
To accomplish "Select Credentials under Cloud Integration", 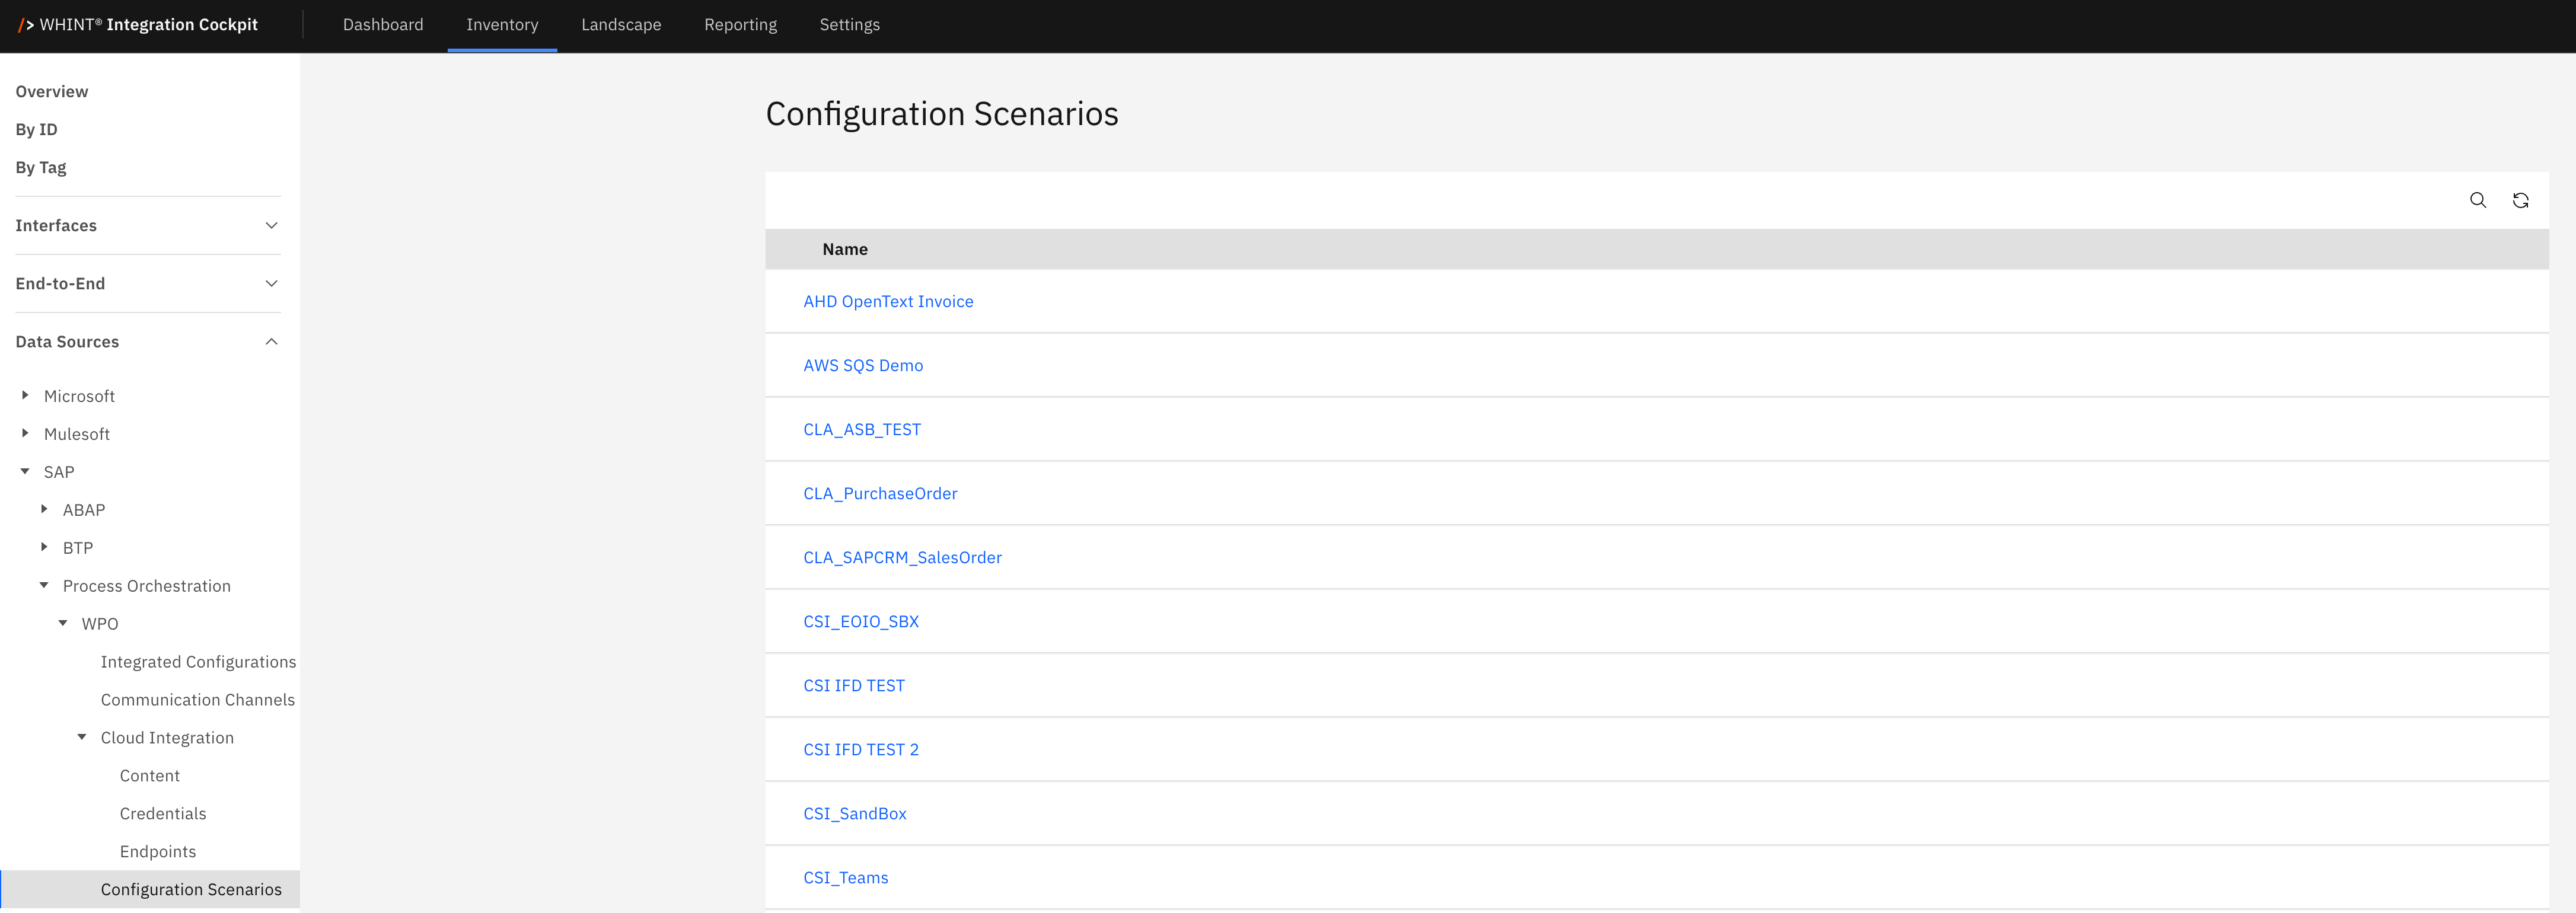I will click(x=163, y=814).
